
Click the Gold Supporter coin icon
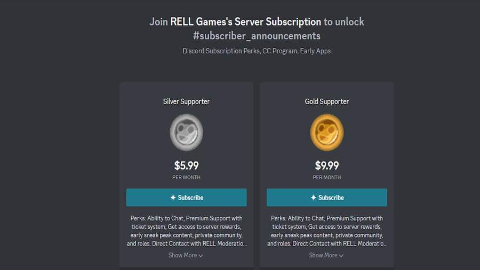click(327, 132)
